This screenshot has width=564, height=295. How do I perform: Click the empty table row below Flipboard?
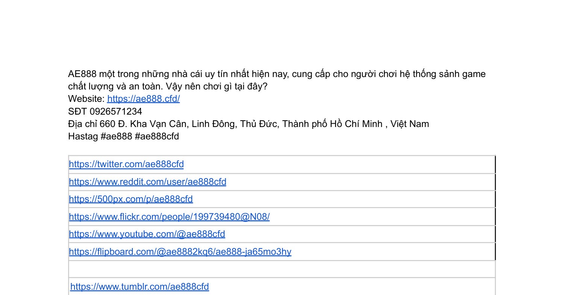click(x=282, y=269)
